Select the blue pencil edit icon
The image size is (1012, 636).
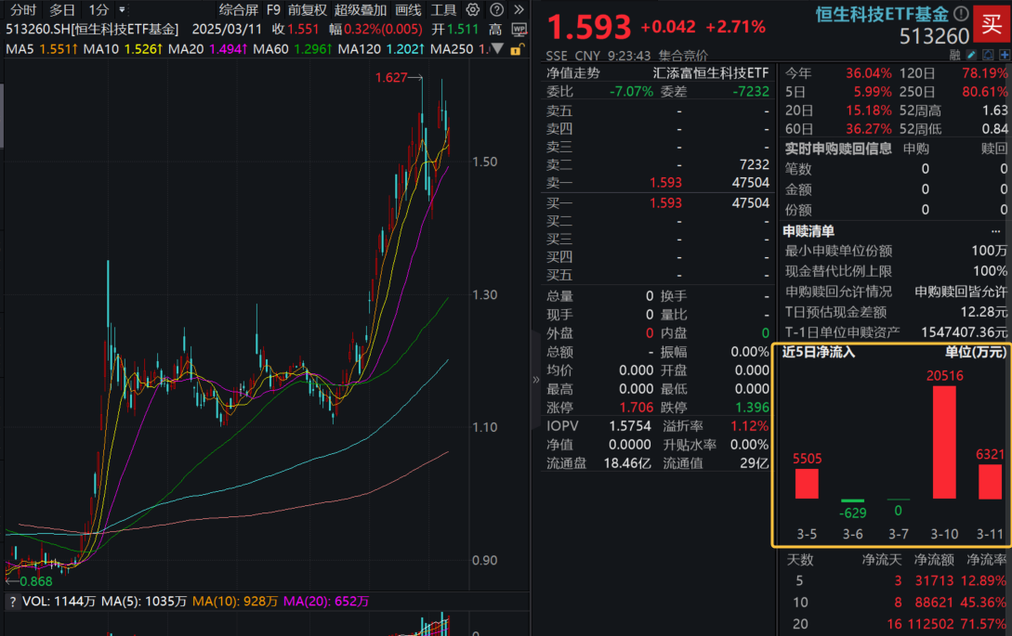click(971, 55)
